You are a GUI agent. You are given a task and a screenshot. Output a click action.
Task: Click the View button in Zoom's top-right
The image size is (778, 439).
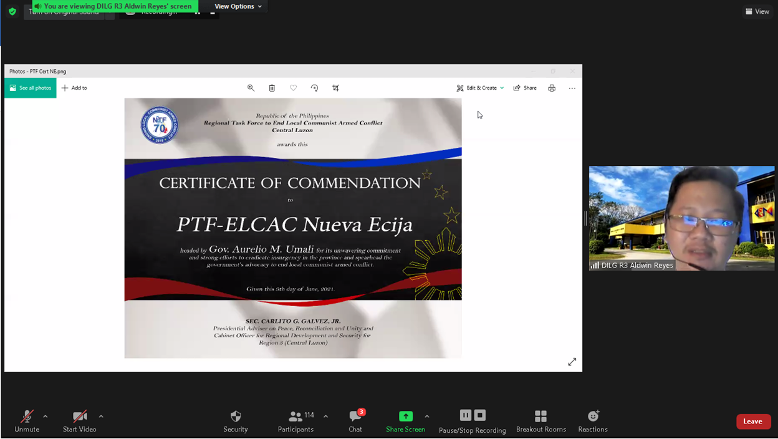coord(757,11)
